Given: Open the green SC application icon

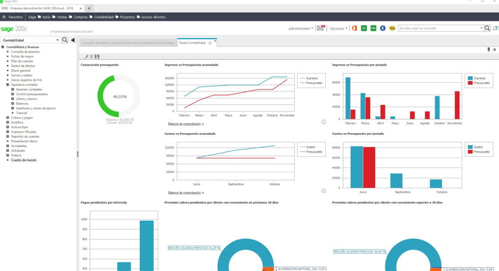Looking at the screenshot, I should point(364,28).
